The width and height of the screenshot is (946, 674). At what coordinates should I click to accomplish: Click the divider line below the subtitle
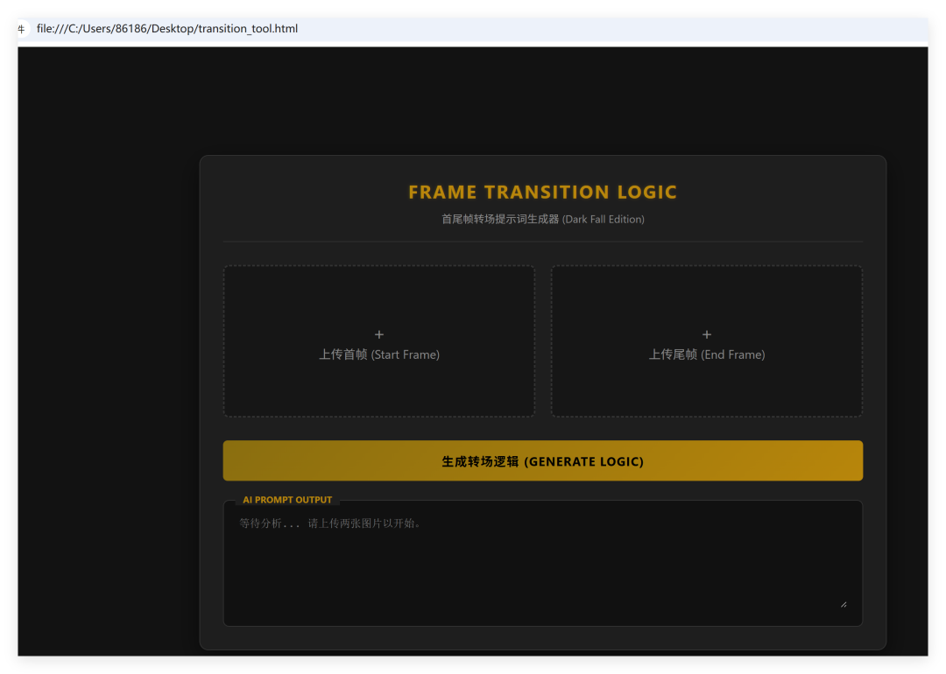543,241
